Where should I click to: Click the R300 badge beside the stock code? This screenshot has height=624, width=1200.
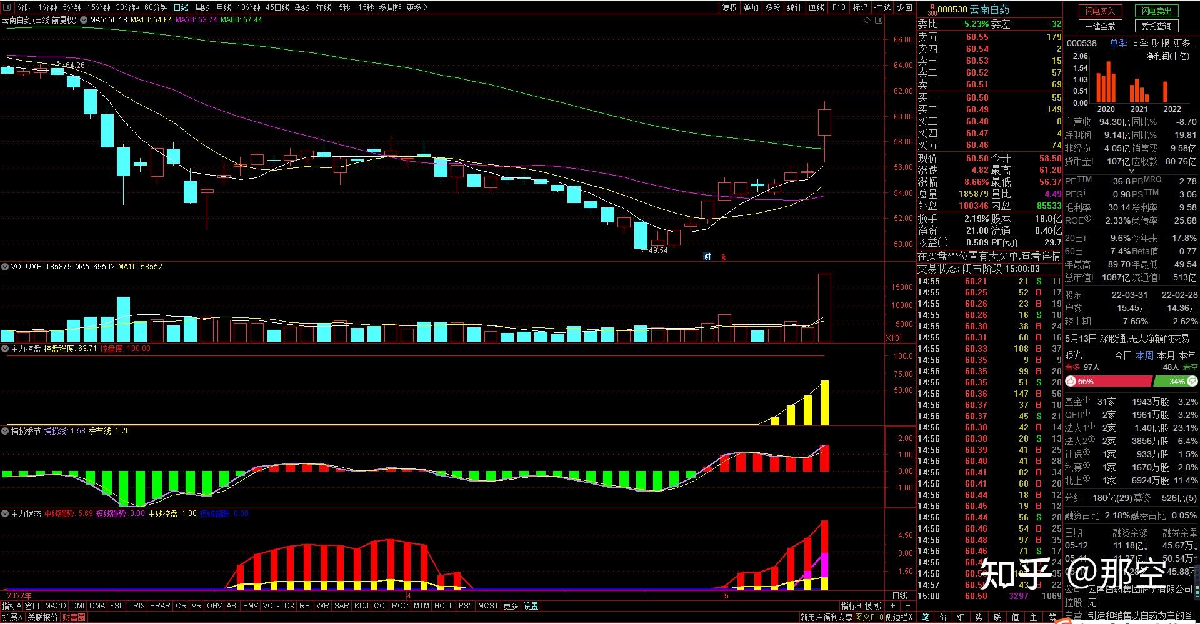pos(932,9)
